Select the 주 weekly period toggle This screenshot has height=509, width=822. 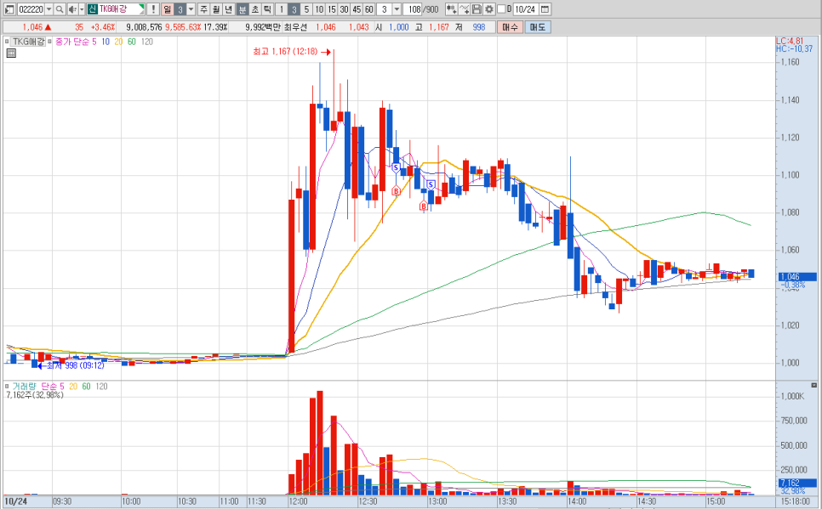point(203,9)
